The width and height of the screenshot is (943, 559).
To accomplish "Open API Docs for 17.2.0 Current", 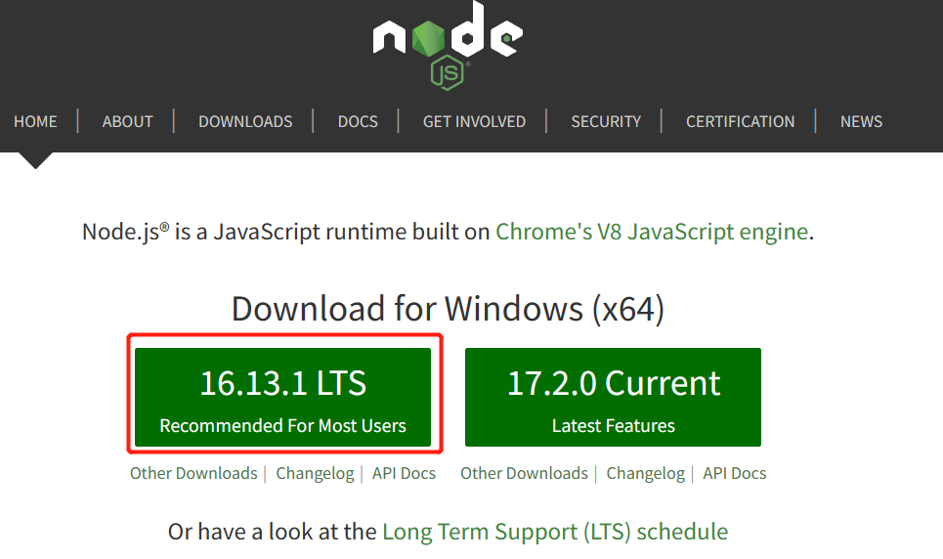I will [734, 474].
